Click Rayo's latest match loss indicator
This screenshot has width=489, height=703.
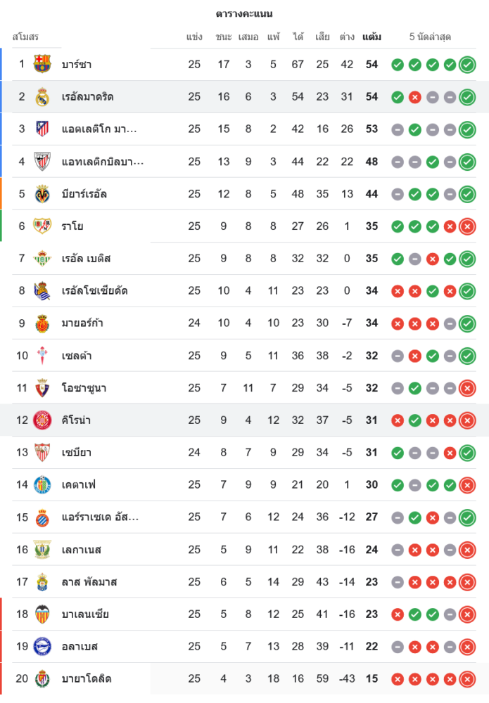(x=467, y=226)
